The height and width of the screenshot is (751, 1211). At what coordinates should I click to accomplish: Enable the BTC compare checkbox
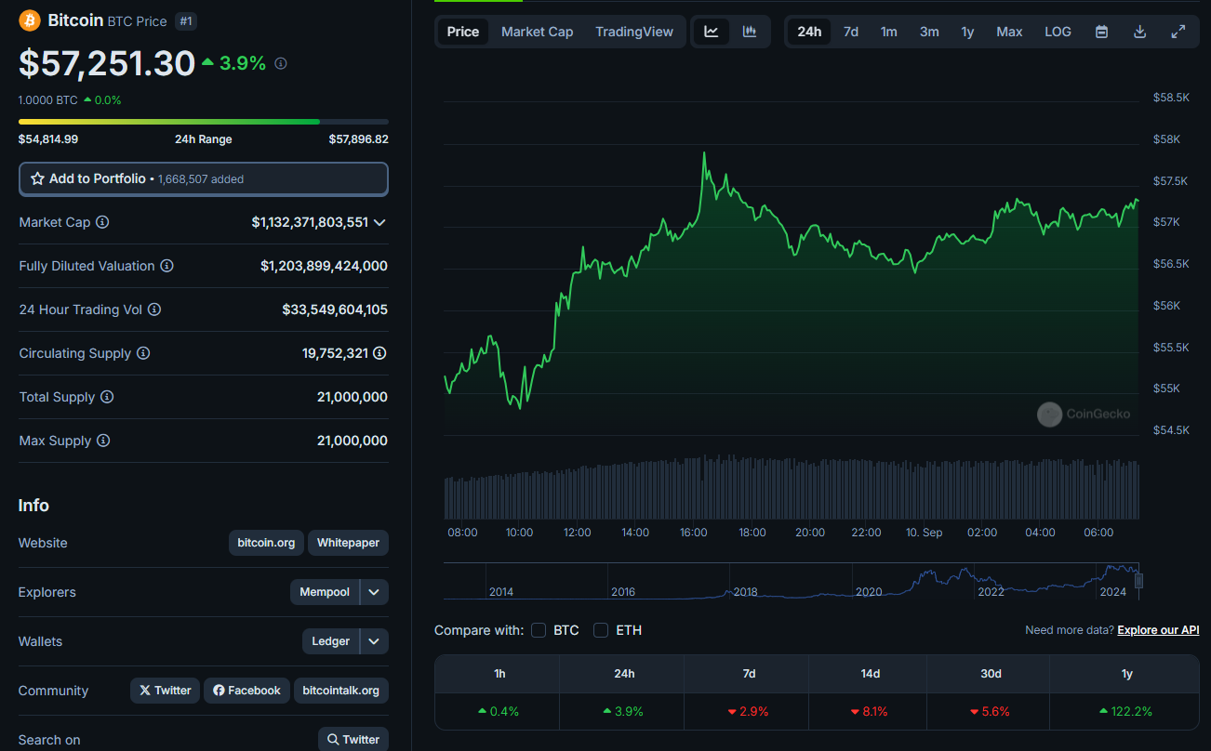539,630
